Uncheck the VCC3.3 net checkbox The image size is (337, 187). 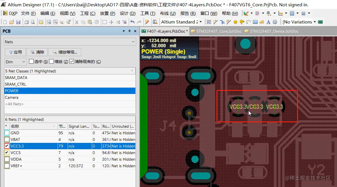7,146
